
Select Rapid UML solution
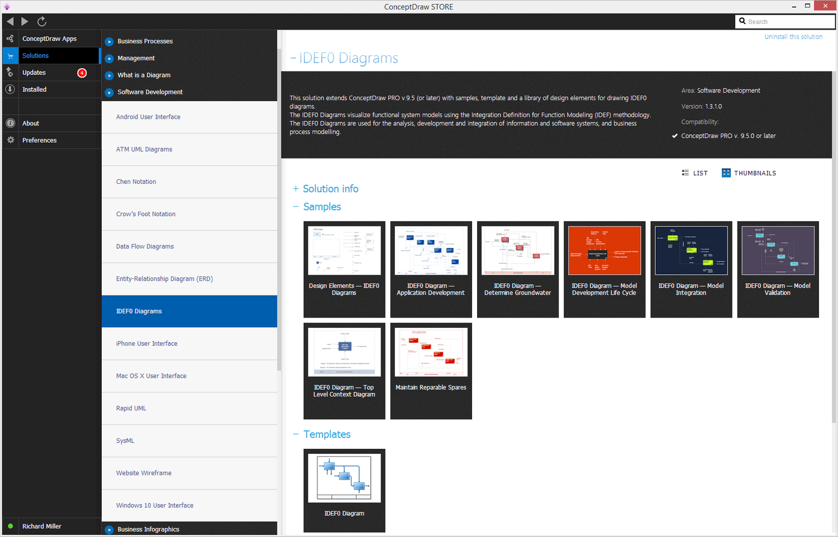pos(189,409)
